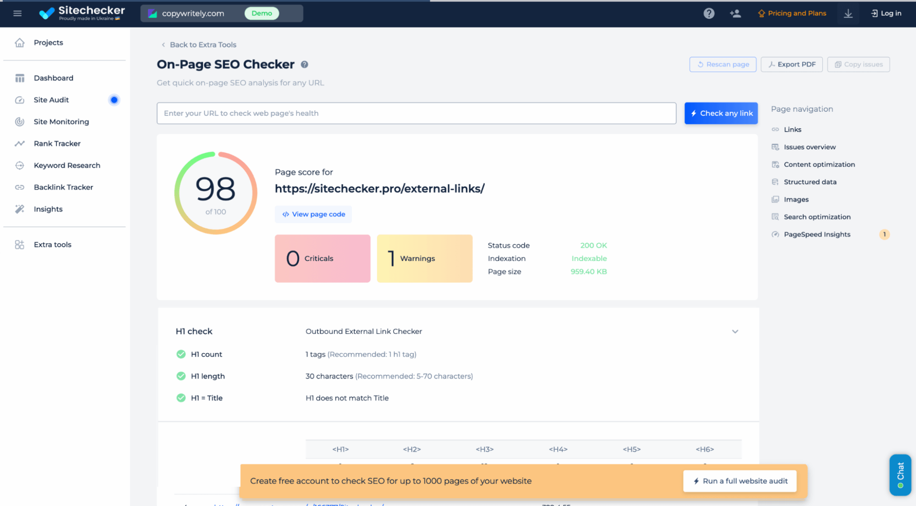Toggle the H1 count green checkmark
Image resolution: width=916 pixels, height=506 pixels.
point(181,354)
